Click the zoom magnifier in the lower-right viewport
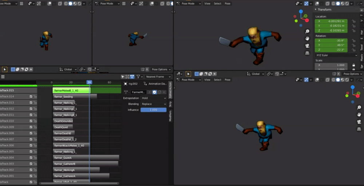The height and width of the screenshot is (186, 364). pyautogui.click(x=359, y=108)
